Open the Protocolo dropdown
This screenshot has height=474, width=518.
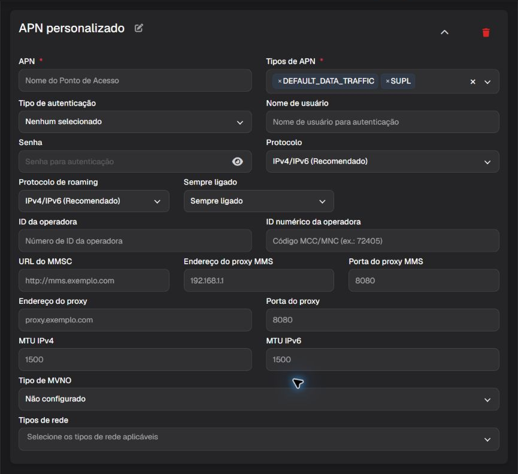(383, 162)
